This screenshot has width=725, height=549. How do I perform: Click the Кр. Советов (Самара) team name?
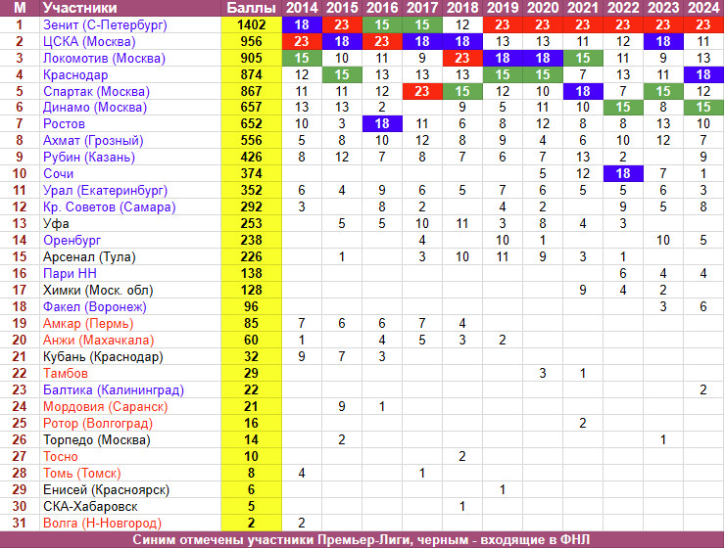[x=109, y=206]
